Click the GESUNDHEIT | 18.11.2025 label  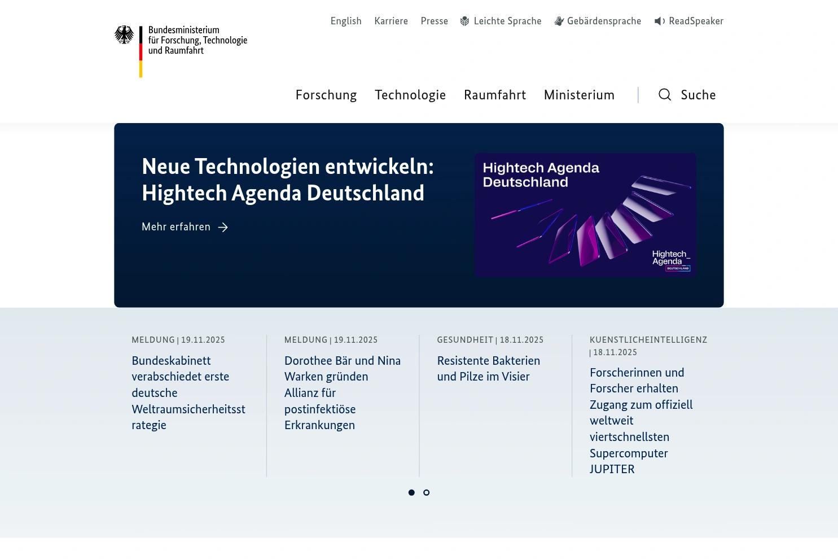[x=490, y=340]
